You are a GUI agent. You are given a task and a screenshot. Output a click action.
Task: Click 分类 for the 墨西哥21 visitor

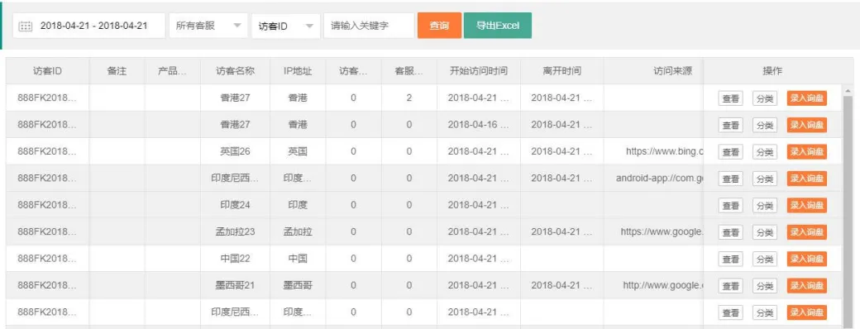coord(765,286)
